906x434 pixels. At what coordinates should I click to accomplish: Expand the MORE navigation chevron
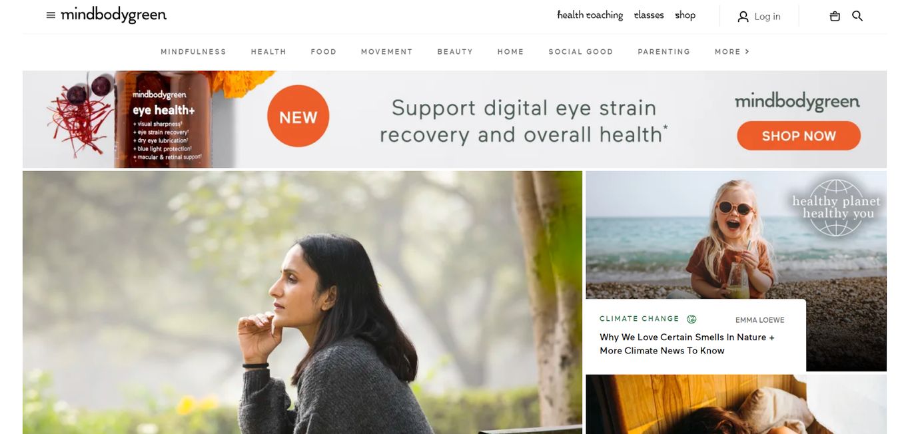(747, 51)
